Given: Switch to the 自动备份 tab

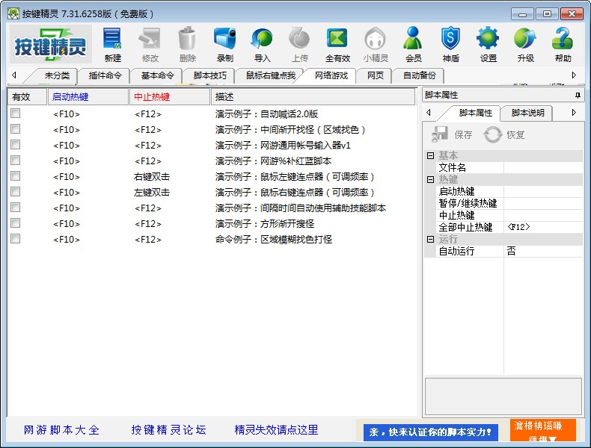Looking at the screenshot, I should point(419,75).
